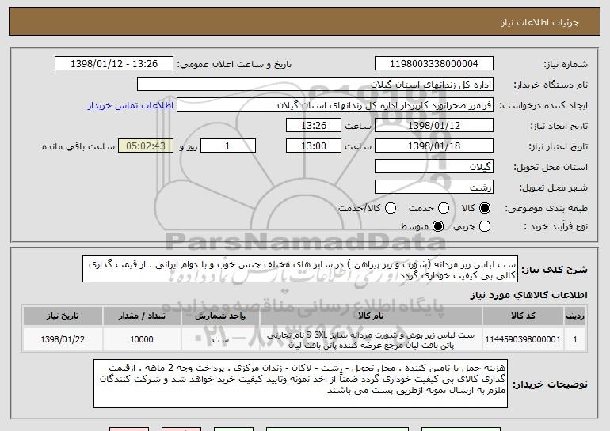Viewport: 610px width, 431px height.
Task: Click the شماره نیاز field 1198003338000004
Action: point(434,64)
